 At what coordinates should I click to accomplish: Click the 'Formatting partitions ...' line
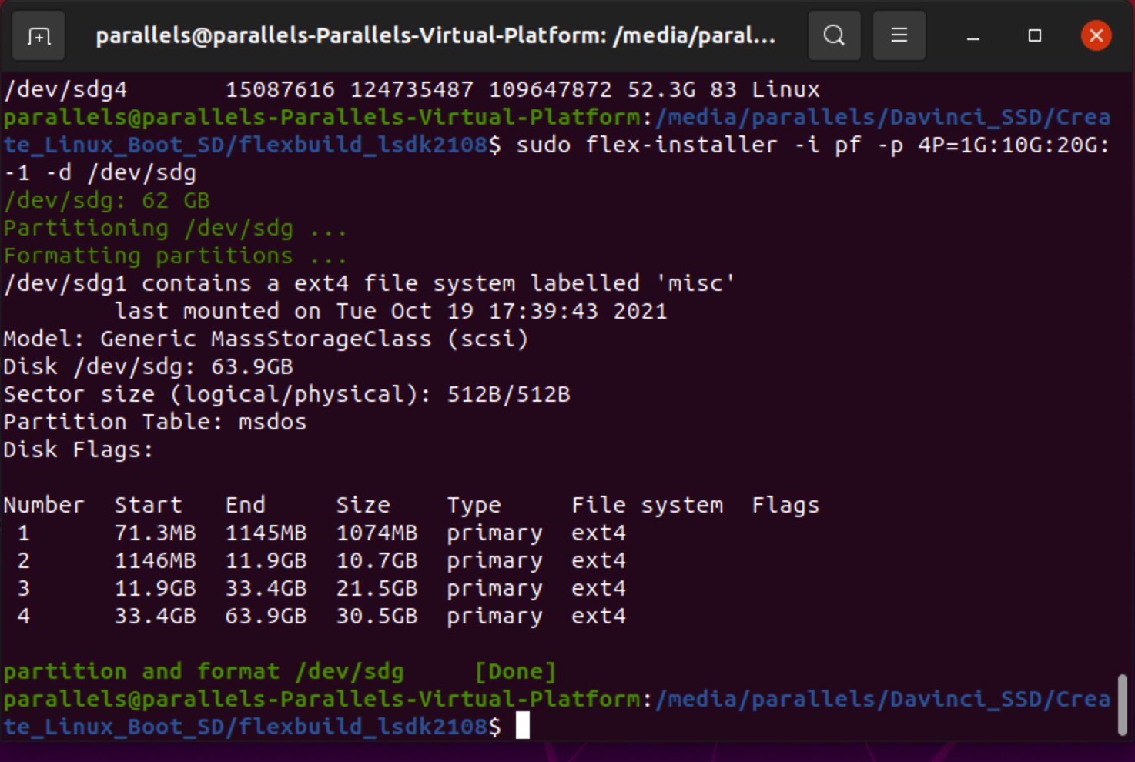pyautogui.click(x=175, y=256)
